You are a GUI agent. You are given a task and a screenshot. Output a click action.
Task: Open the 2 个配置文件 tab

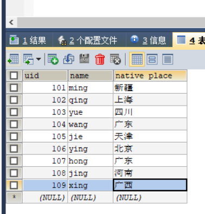point(89,40)
